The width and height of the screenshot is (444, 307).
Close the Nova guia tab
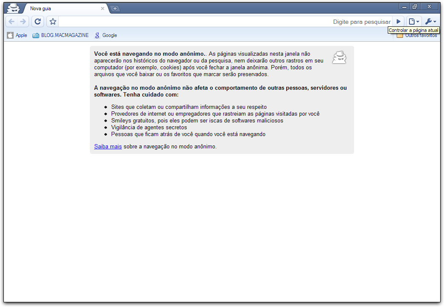pos(103,9)
